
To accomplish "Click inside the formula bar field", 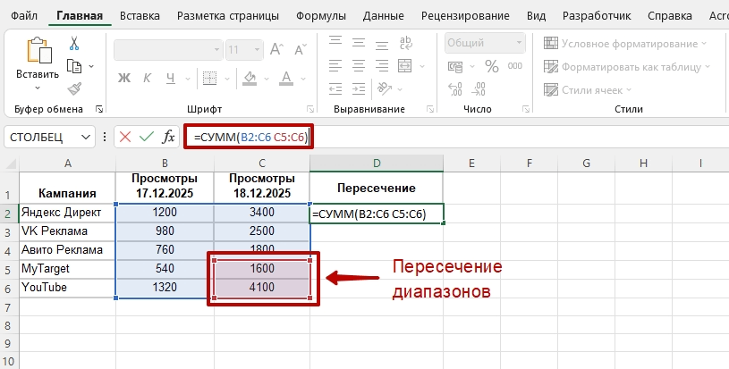I will [x=455, y=137].
